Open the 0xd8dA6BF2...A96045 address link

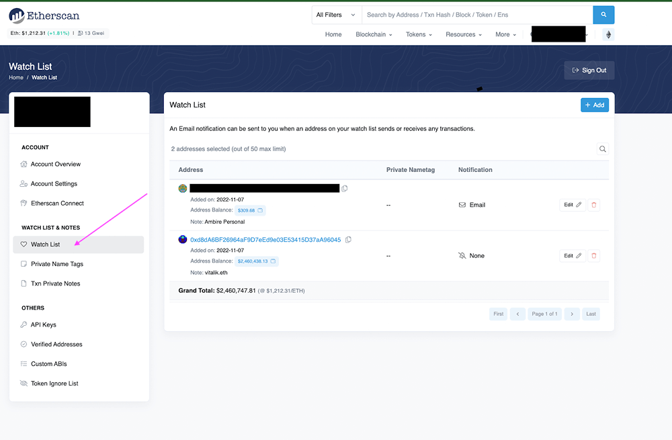click(x=265, y=240)
